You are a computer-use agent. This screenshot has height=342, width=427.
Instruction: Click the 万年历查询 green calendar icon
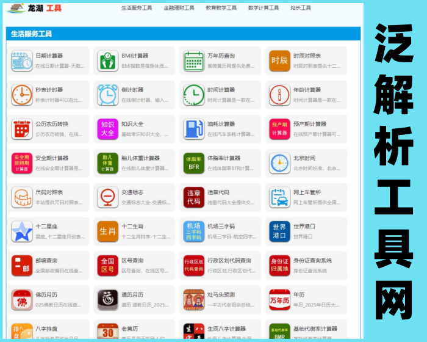pos(194,61)
